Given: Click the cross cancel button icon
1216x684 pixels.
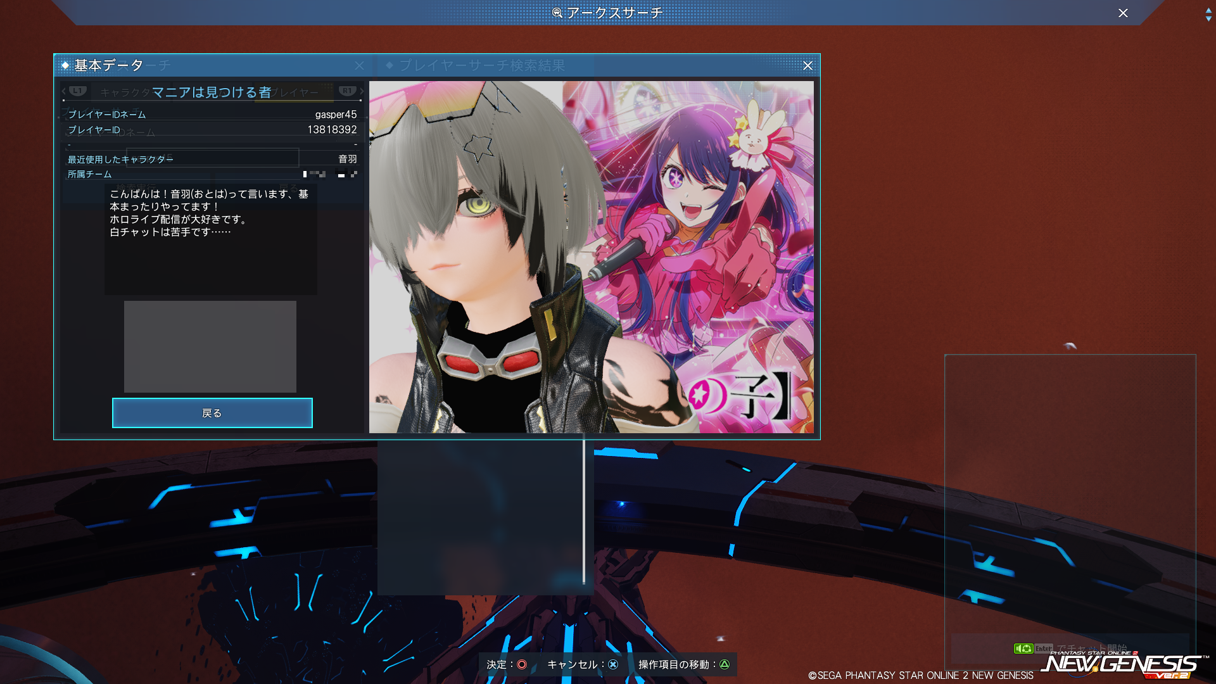Looking at the screenshot, I should [x=613, y=664].
